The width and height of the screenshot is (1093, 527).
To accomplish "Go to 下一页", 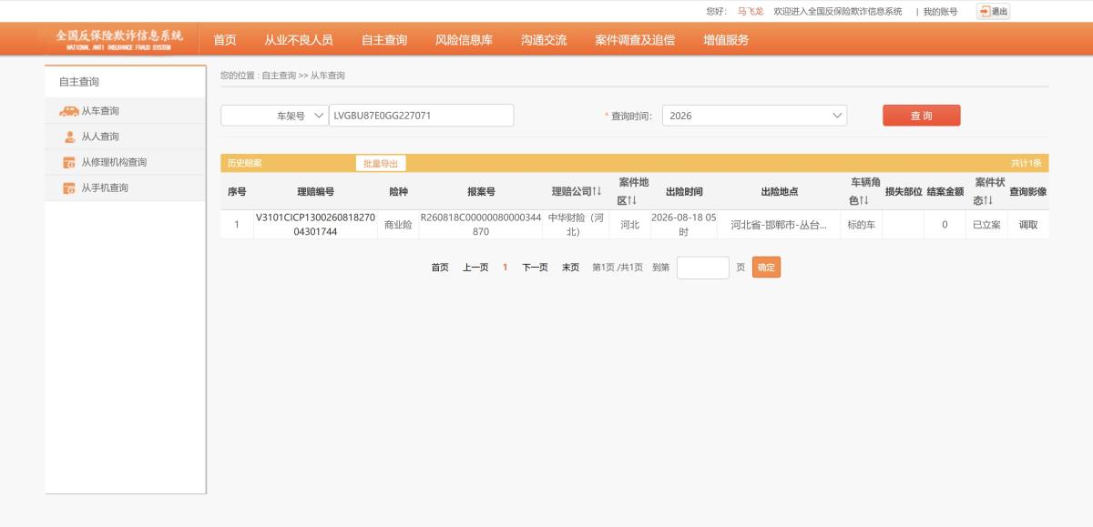I will [x=535, y=268].
